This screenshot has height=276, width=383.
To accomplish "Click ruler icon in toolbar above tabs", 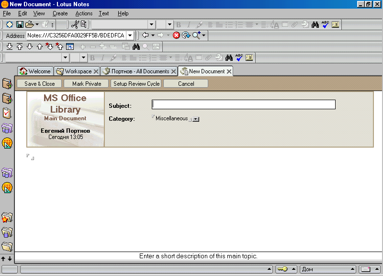I will pyautogui.click(x=249, y=57).
